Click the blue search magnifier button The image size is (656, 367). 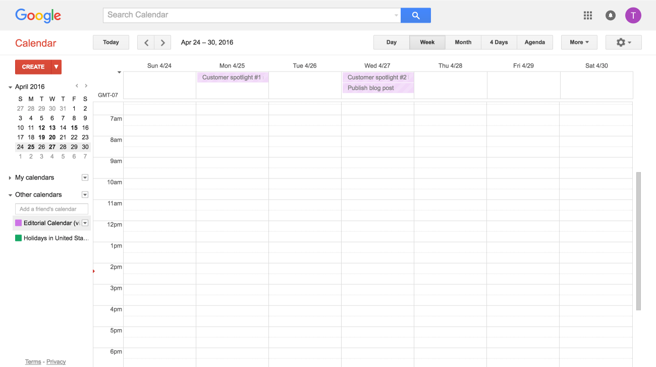click(x=415, y=15)
